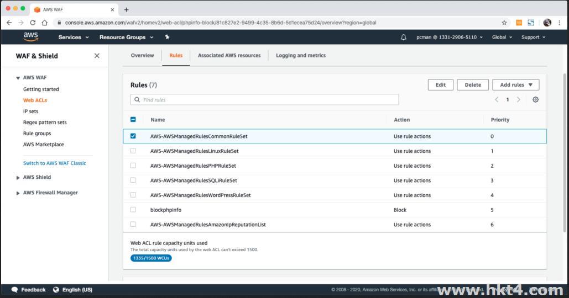Reload the current browser page

(33, 23)
